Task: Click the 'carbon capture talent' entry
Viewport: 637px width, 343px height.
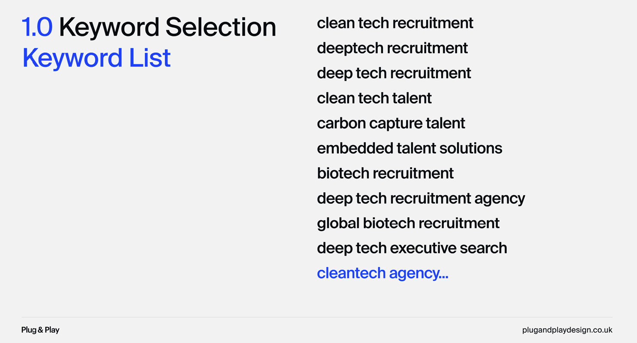Action: 391,123
